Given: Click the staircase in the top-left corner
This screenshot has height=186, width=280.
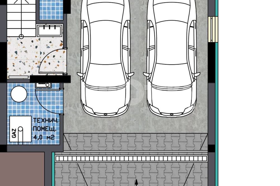Looking at the screenshot, I should pyautogui.click(x=21, y=17).
